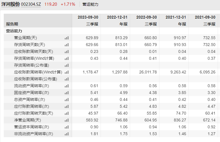Click the +1.71% price change

(x=68, y=4)
